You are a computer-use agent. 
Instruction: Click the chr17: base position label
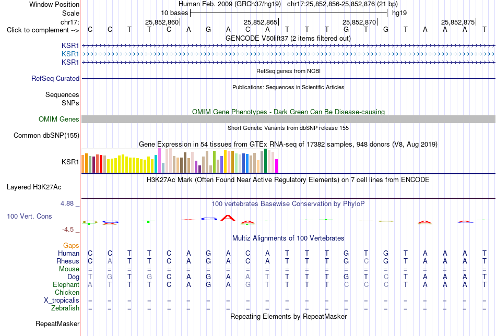(69, 22)
